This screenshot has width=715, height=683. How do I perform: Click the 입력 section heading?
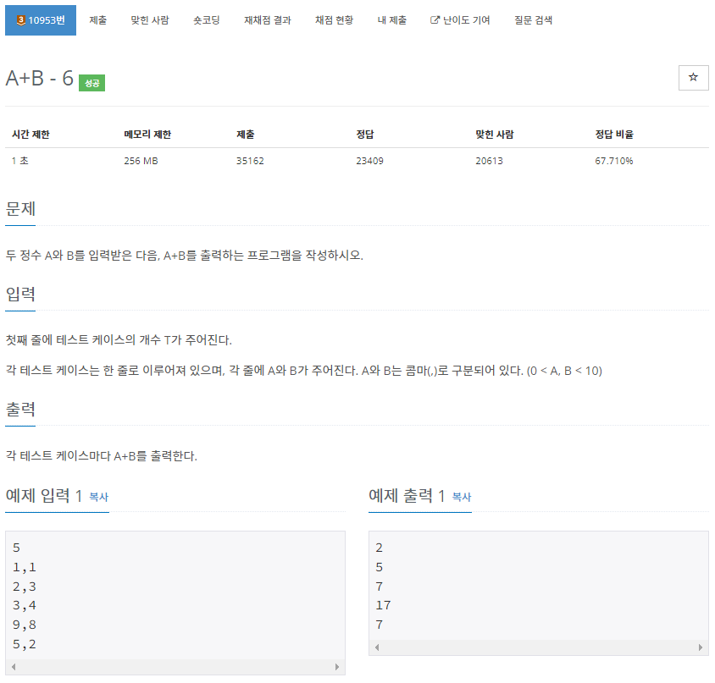20,294
